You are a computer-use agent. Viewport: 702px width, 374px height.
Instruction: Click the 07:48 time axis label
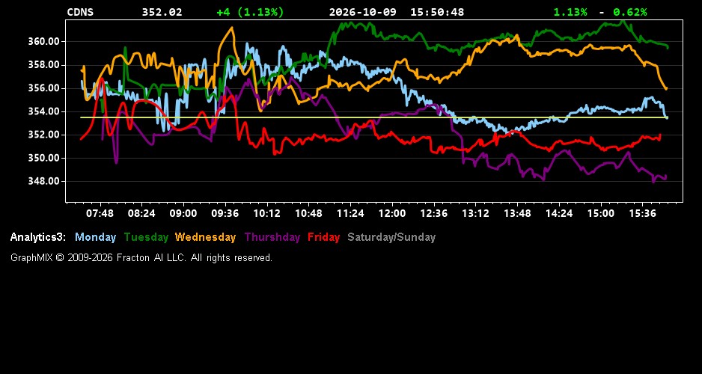click(x=100, y=213)
